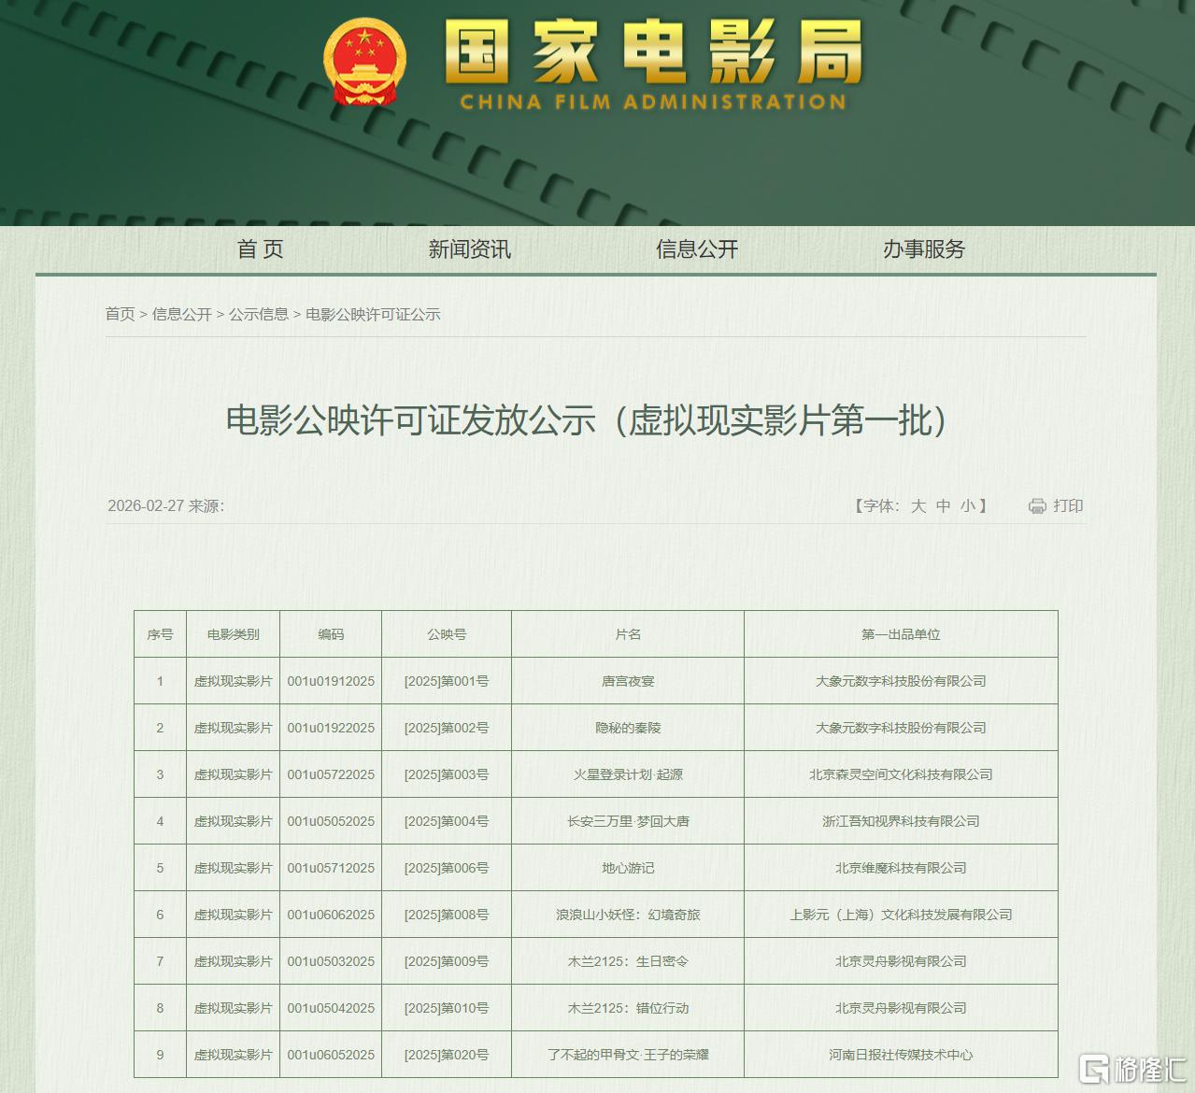The image size is (1195, 1093).
Task: Click 虚拟现实影片 in the 地心游记 row
Action: coord(233,868)
